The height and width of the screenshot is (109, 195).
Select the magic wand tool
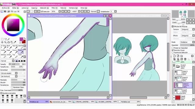tap(9, 39)
